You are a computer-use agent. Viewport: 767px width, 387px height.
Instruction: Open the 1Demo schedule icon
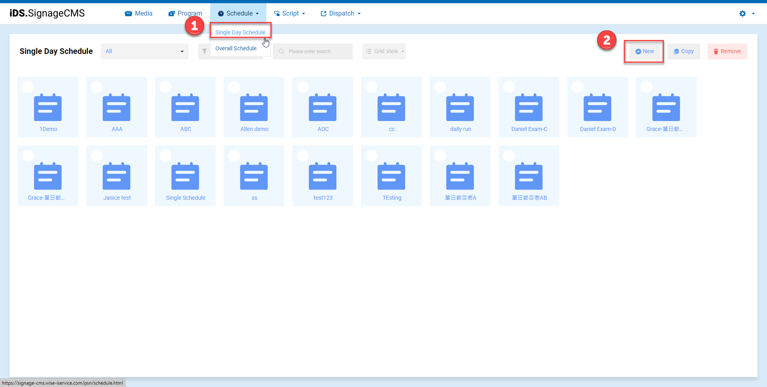48,107
